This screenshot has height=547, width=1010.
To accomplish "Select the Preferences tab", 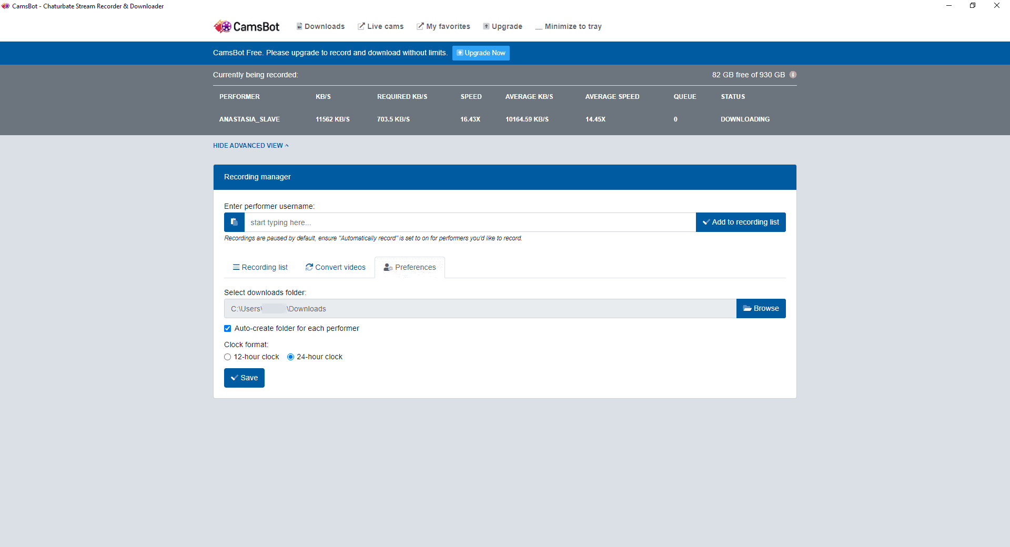I will (x=410, y=267).
